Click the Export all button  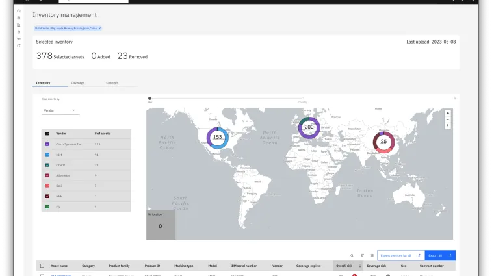click(440, 255)
